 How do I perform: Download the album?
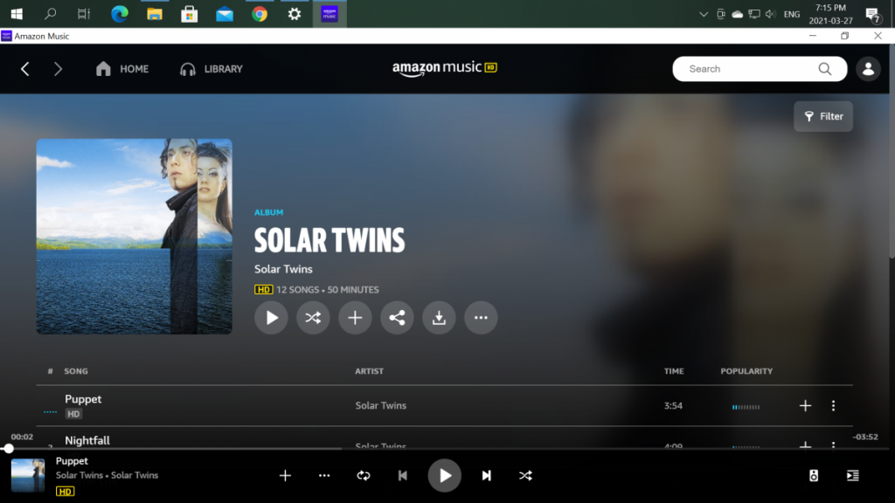pyautogui.click(x=439, y=318)
